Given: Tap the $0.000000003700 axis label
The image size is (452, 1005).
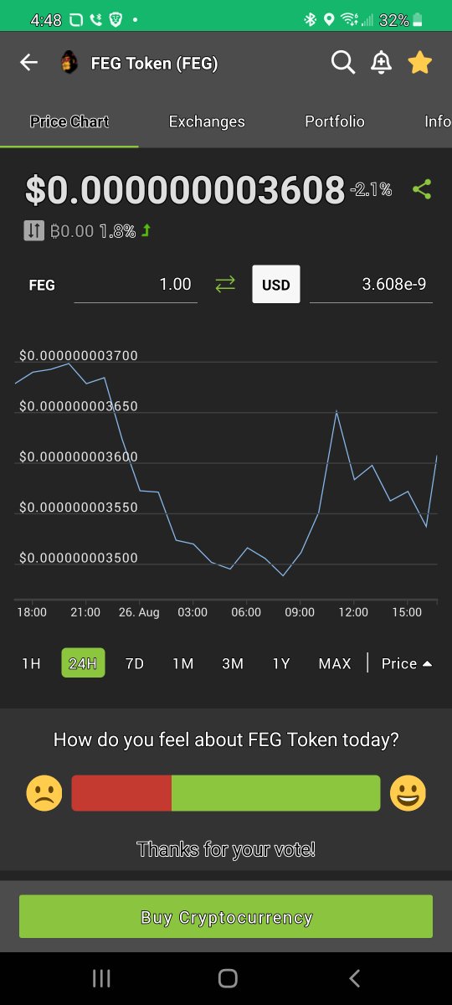Looking at the screenshot, I should click(79, 356).
